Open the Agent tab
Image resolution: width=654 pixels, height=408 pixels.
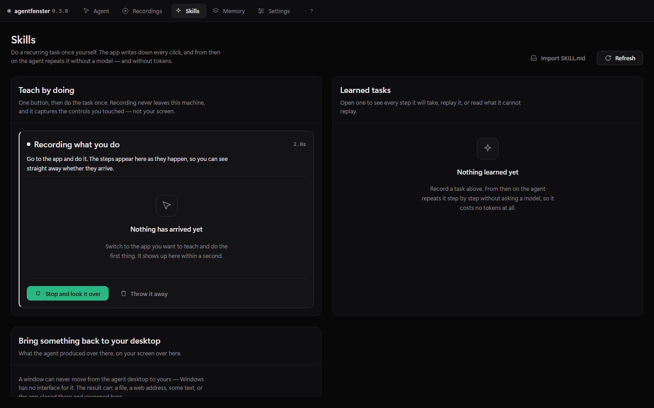tap(96, 11)
